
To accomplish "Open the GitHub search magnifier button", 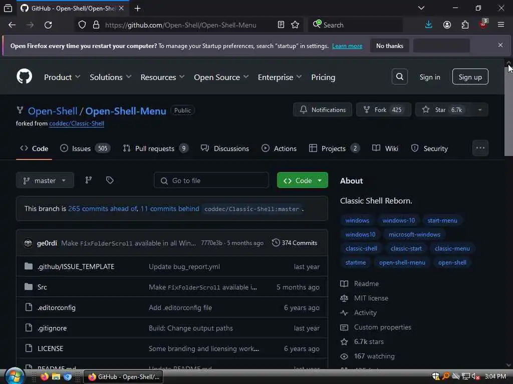I will [399, 76].
